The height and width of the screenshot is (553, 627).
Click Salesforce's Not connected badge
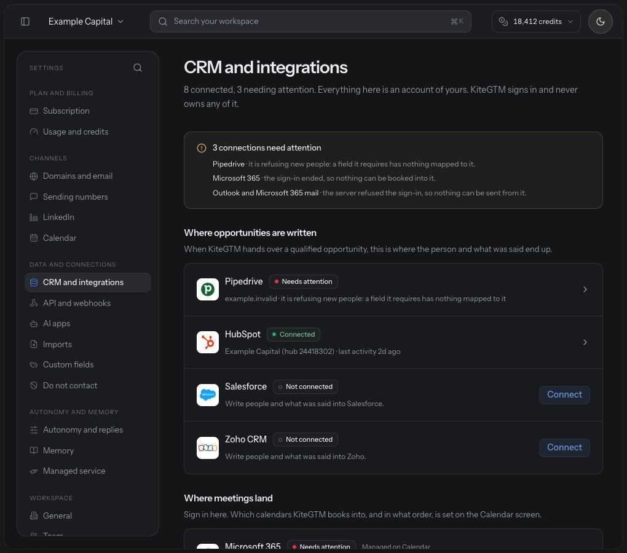(x=306, y=386)
